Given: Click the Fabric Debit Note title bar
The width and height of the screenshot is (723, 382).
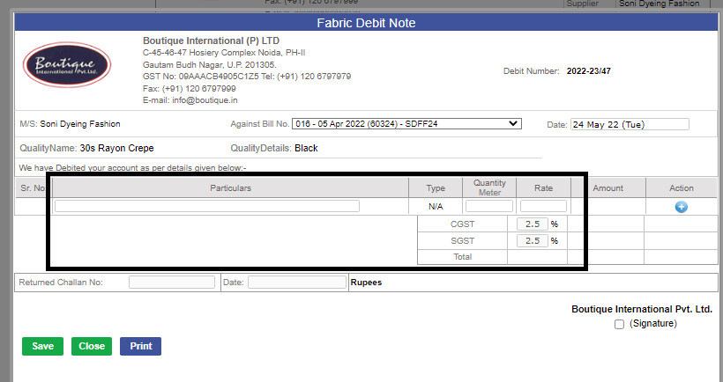Looking at the screenshot, I should (x=366, y=23).
